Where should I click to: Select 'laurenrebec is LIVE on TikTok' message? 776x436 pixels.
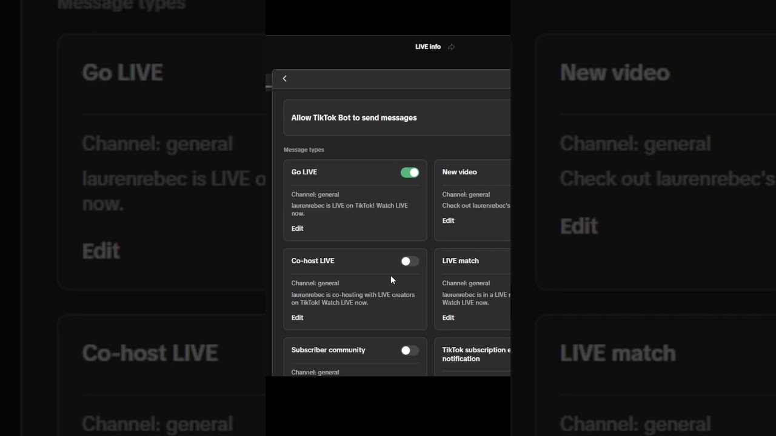point(350,210)
